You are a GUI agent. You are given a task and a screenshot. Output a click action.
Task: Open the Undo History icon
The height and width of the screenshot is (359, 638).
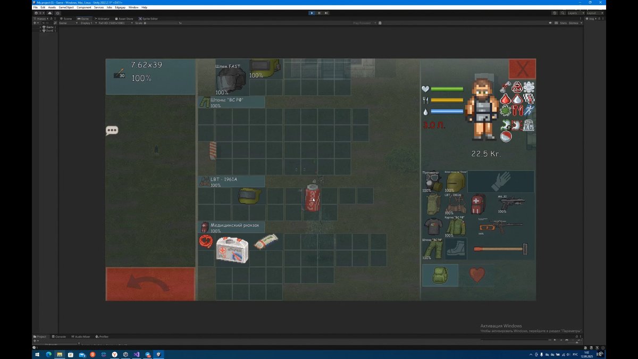[x=555, y=13]
